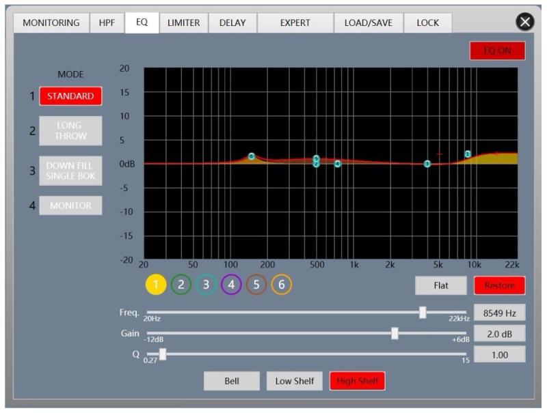Select EQ band 5 brown circle

(256, 285)
